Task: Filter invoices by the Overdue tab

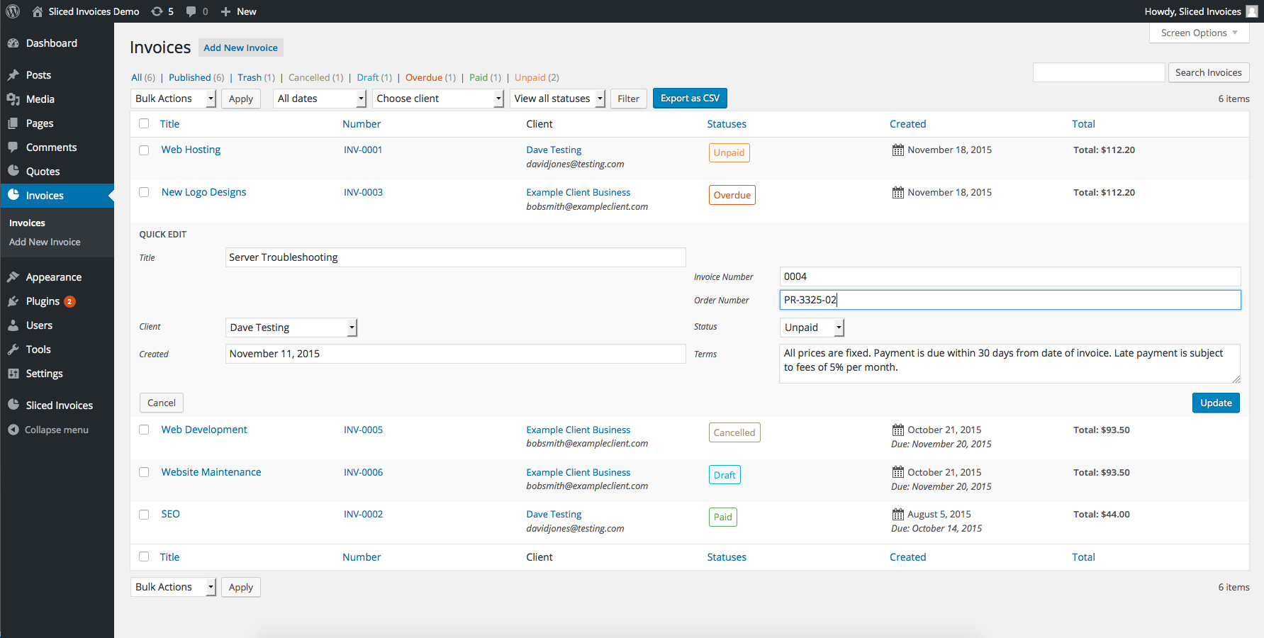Action: 423,77
